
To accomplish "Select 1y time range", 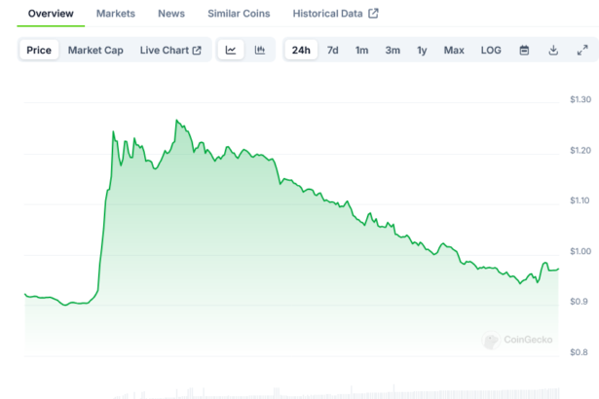I will point(422,50).
